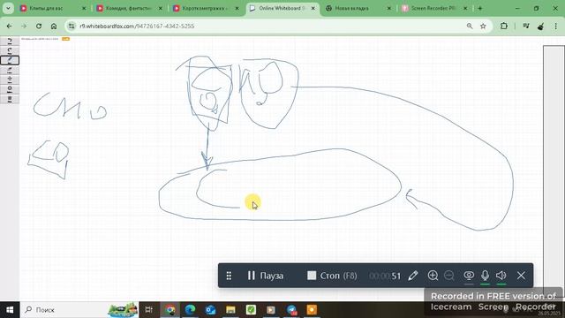Open File Explorer from the taskbar
The image size is (565, 318).
click(230, 310)
